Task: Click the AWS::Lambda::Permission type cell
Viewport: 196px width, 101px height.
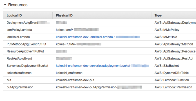Action: coord(173,87)
